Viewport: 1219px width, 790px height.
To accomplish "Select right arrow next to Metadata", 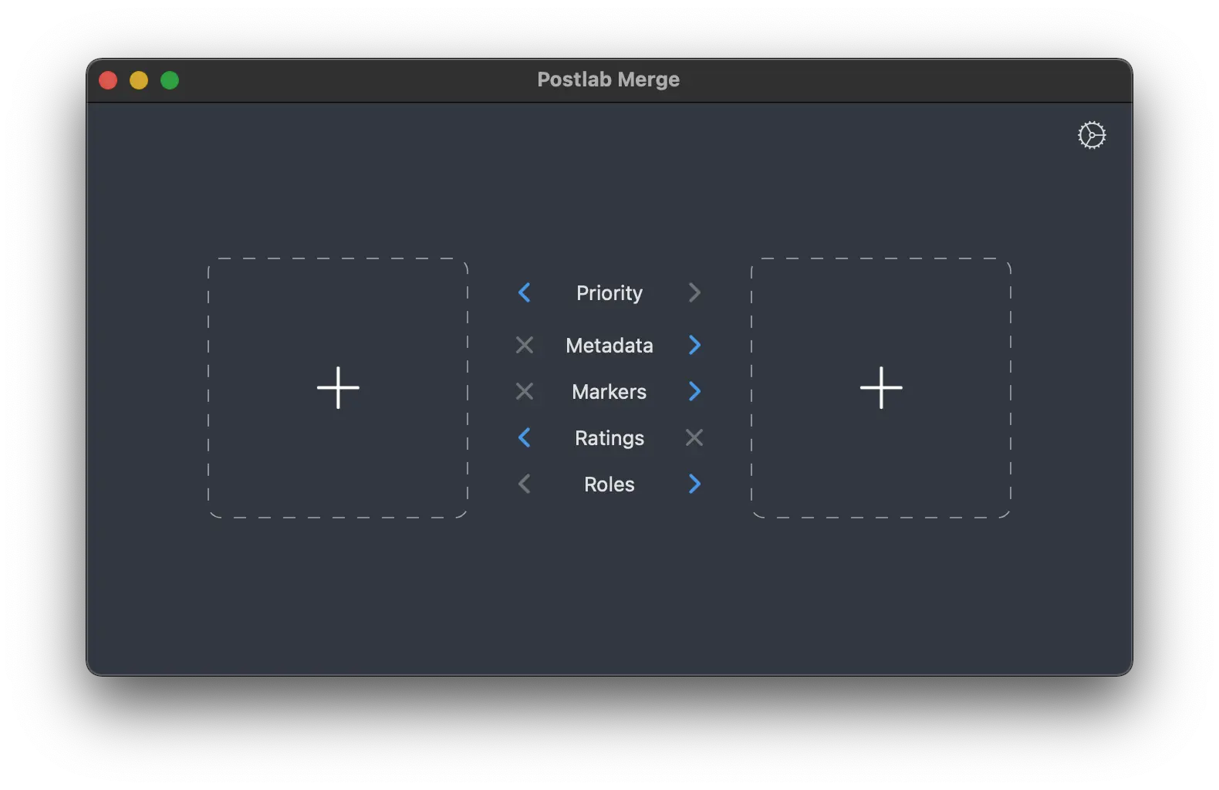I will pos(694,345).
